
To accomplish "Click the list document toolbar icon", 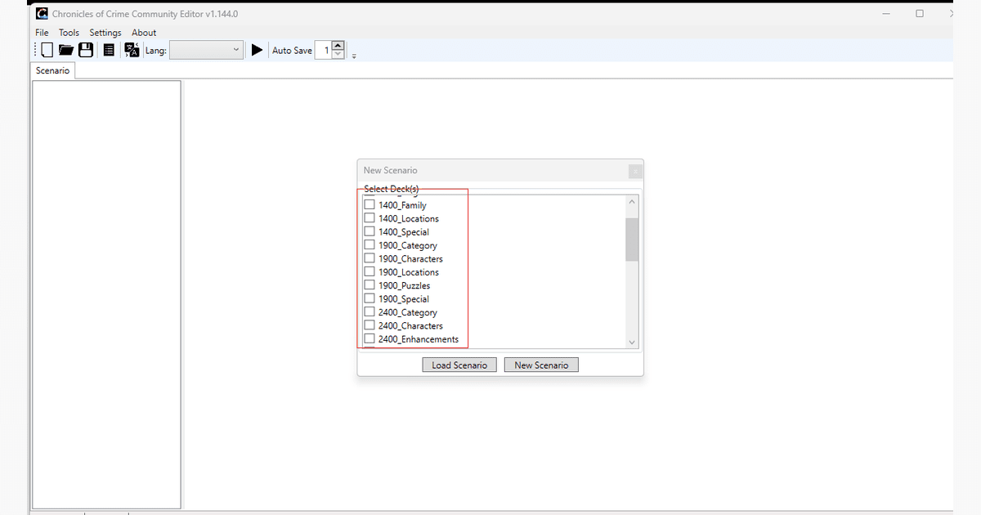I will click(109, 50).
